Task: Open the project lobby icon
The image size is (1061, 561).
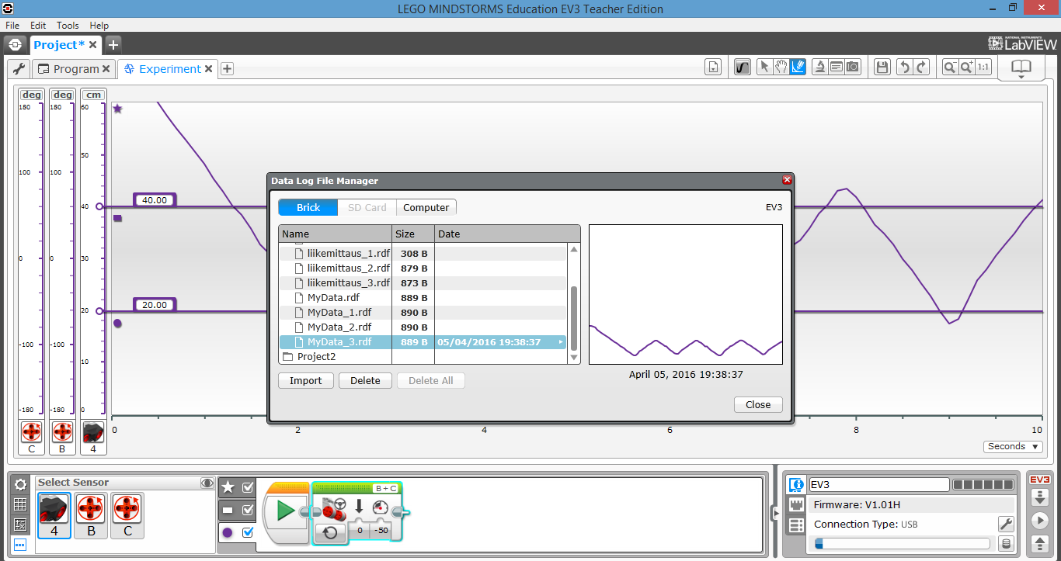Action: 16,44
